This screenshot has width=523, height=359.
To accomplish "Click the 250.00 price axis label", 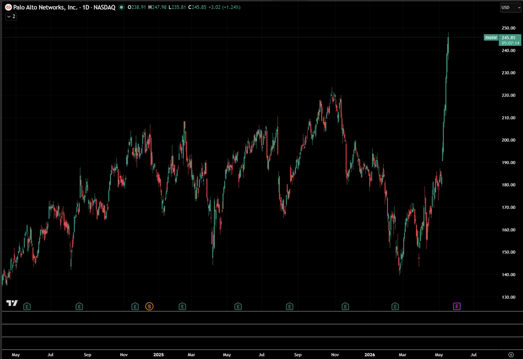I will 509,28.
